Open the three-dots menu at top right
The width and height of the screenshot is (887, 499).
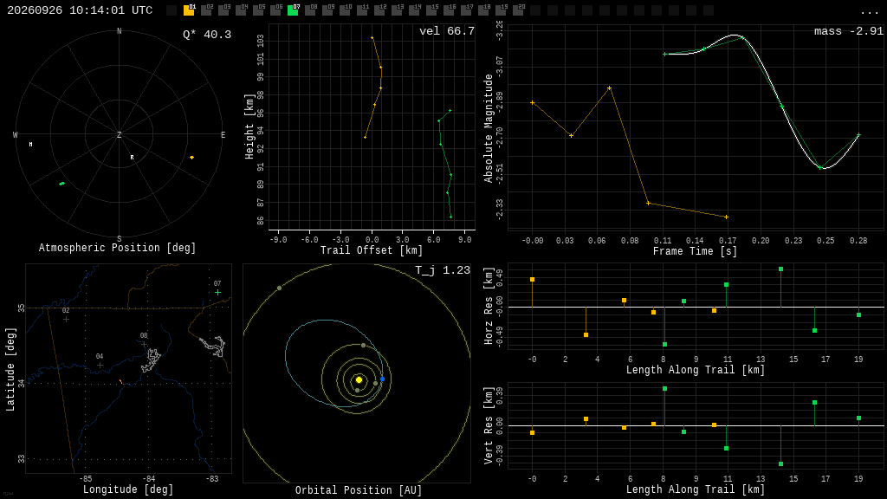(869, 12)
